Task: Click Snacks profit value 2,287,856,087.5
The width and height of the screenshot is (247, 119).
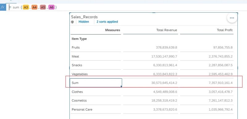Action: [221, 65]
